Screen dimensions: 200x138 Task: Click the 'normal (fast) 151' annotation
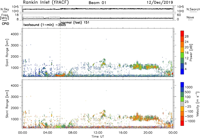(x=75, y=22)
